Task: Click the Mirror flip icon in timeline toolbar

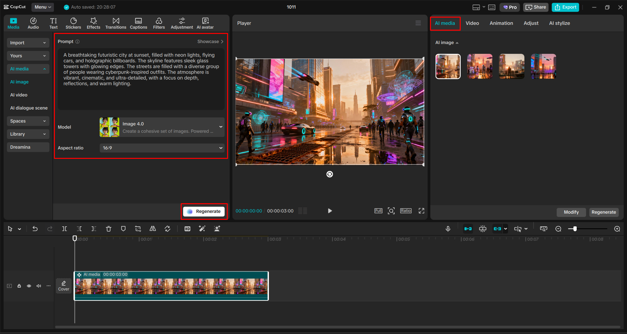Action: [x=152, y=229]
